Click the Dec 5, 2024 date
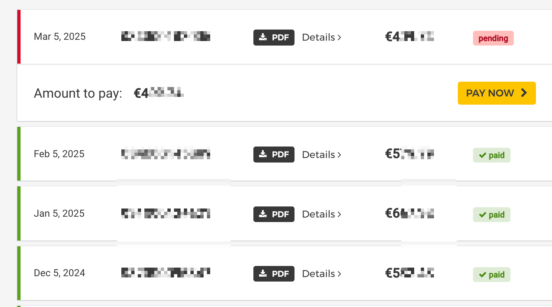Screen dimensions: 552x307 click(59, 273)
